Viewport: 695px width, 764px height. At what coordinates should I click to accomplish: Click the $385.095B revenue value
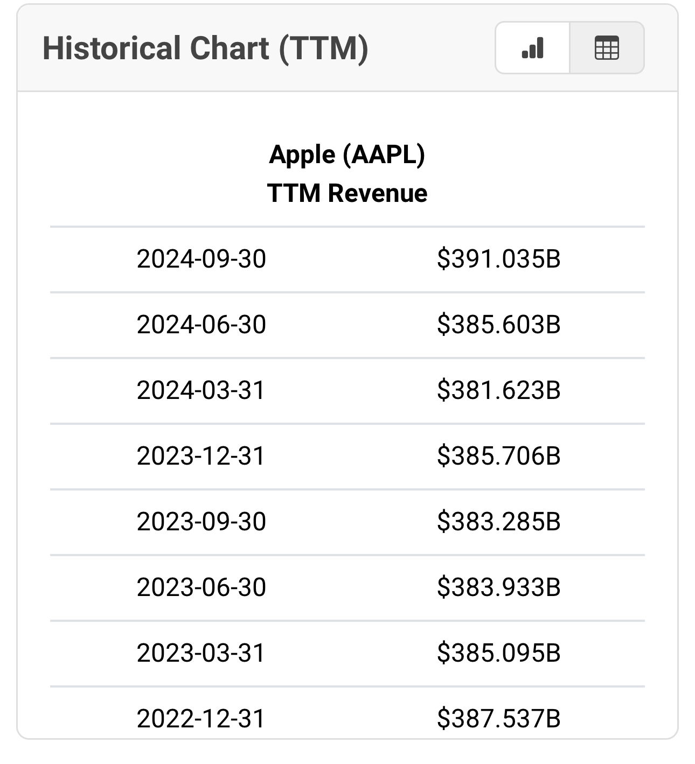click(x=498, y=653)
